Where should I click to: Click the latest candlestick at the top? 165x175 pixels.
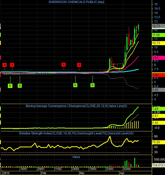click(x=139, y=27)
